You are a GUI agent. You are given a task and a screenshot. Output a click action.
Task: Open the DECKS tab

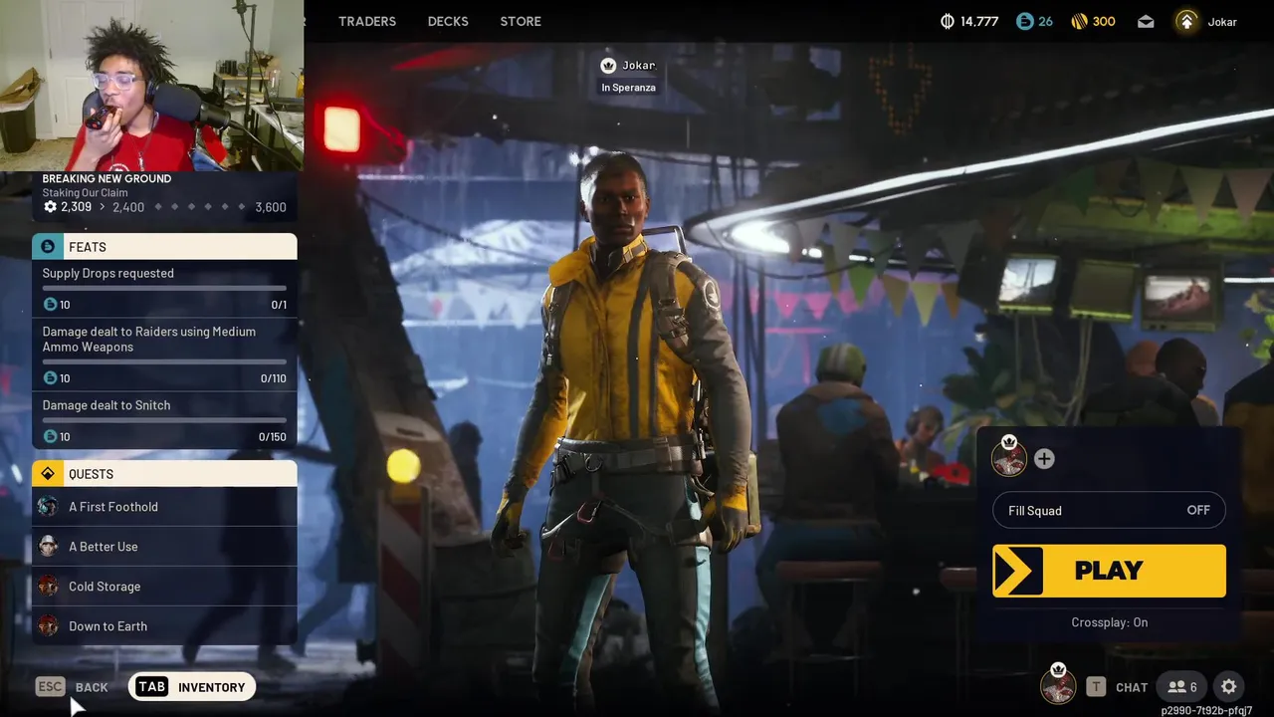coord(448,21)
